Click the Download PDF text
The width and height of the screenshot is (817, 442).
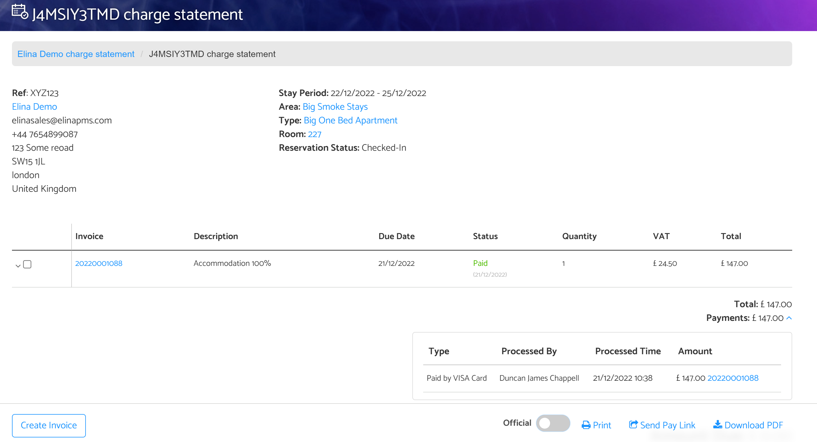point(754,425)
